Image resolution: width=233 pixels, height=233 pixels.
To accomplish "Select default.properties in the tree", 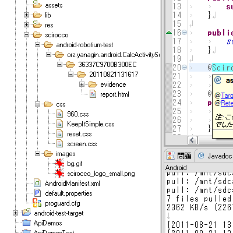I will click(69, 193).
